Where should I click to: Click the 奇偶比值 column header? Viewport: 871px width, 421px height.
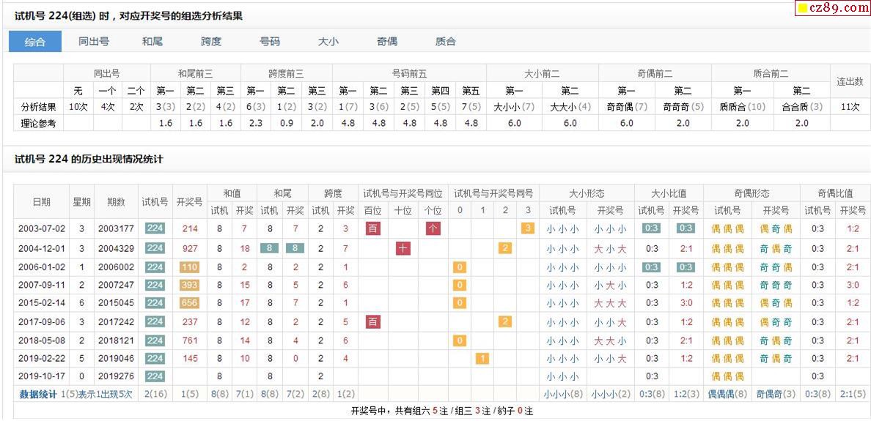pos(835,193)
